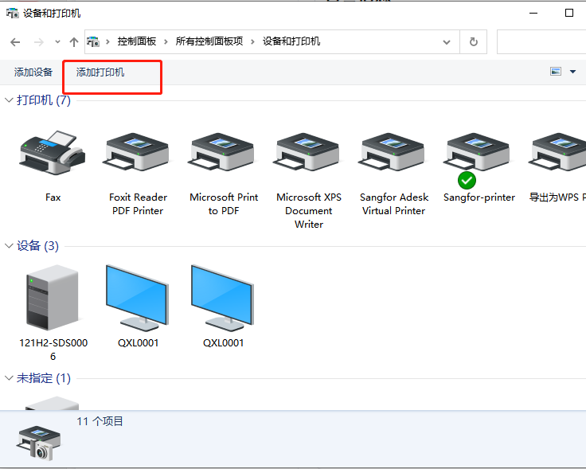Expand chevron after 所有控制面板项 breadcrumb
This screenshot has width=586, height=469.
pos(252,41)
